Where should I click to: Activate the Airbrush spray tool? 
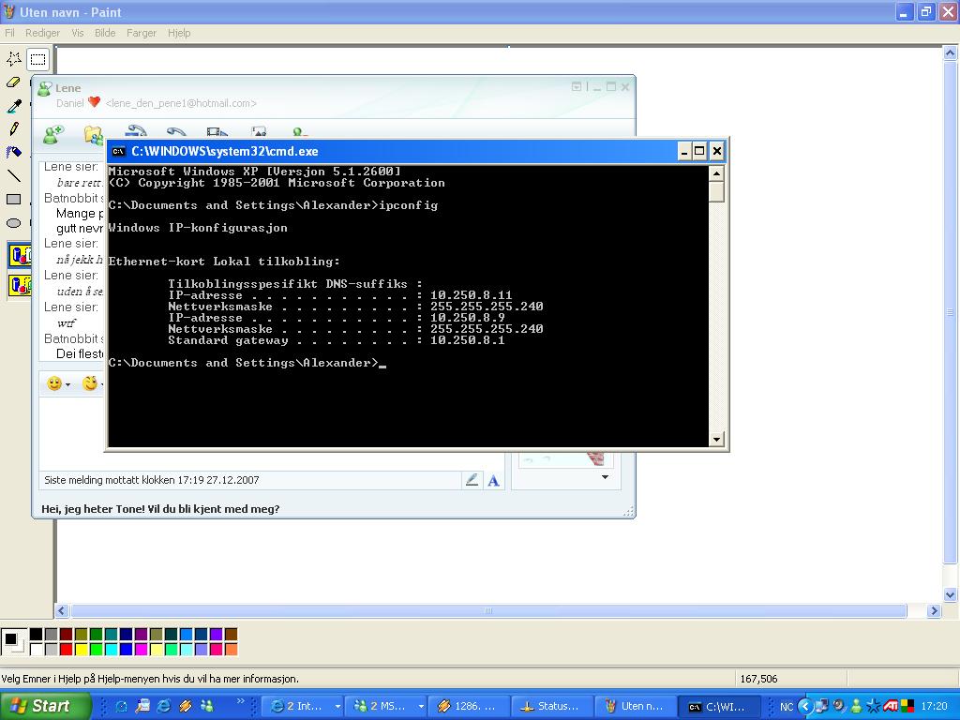click(13, 153)
